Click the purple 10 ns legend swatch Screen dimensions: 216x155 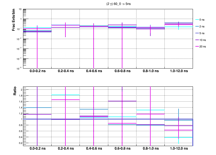click(x=197, y=40)
